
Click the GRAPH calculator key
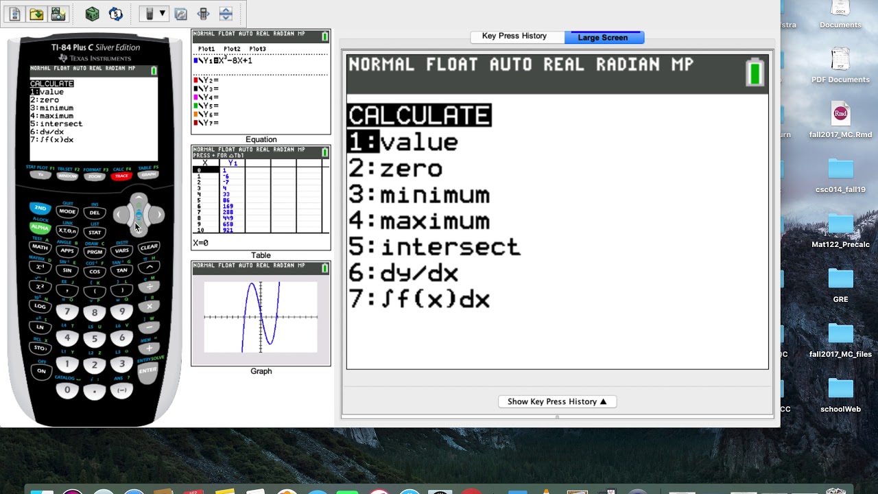tap(147, 175)
